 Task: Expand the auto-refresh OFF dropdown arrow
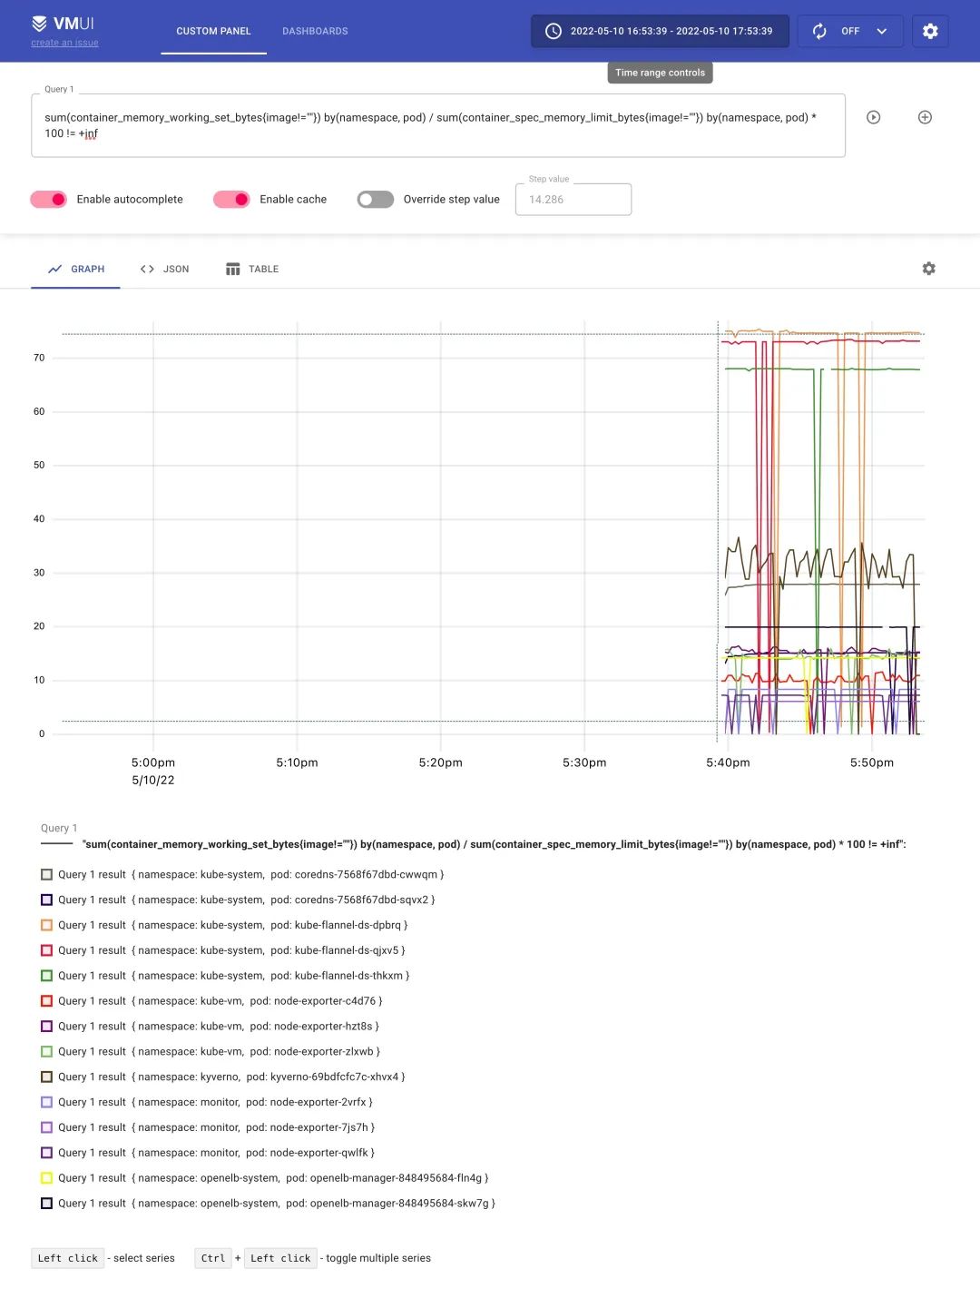click(x=881, y=31)
